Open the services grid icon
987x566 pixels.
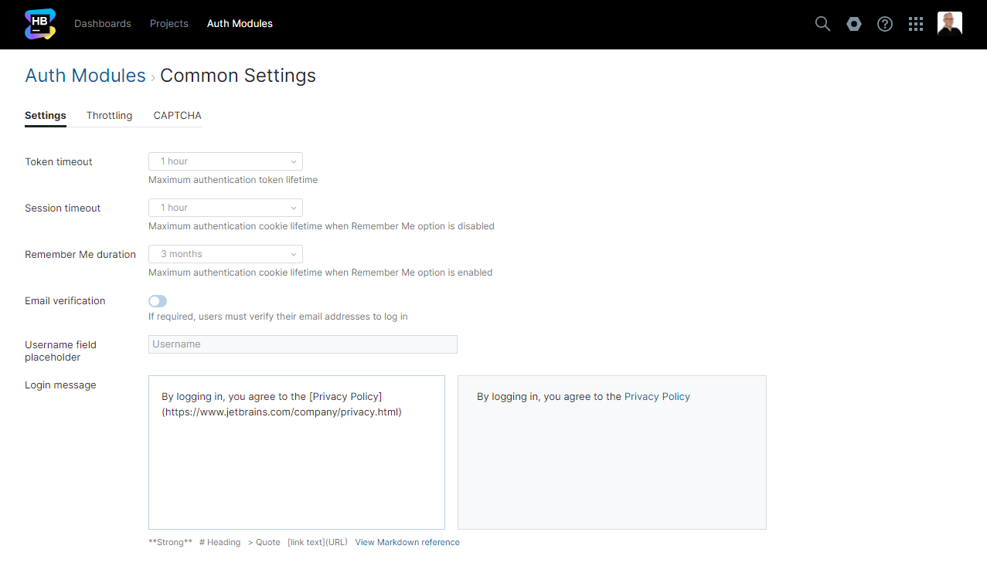(916, 24)
